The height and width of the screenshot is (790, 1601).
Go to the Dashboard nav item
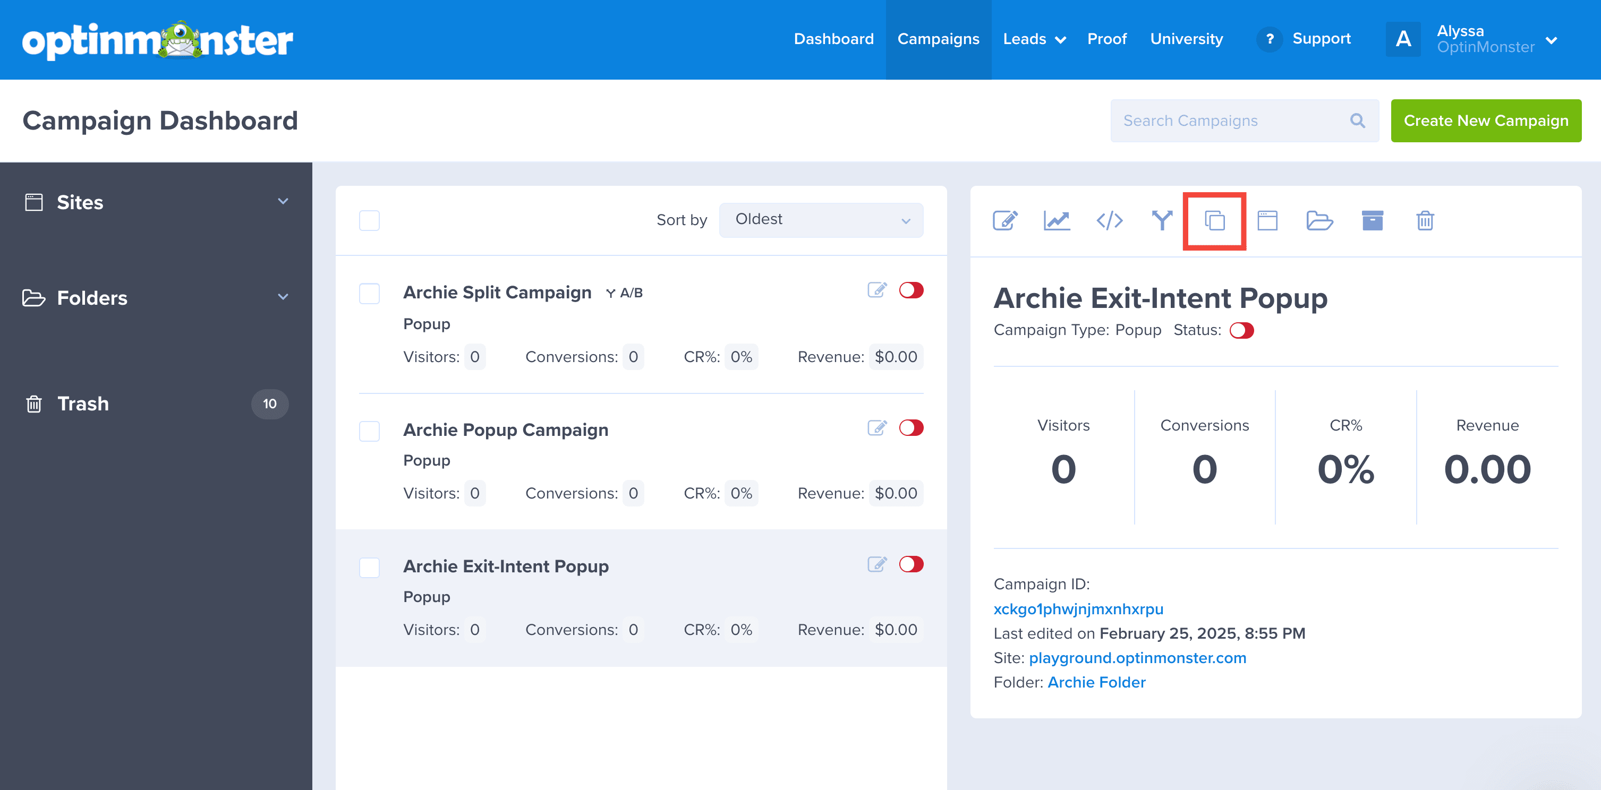click(x=833, y=39)
